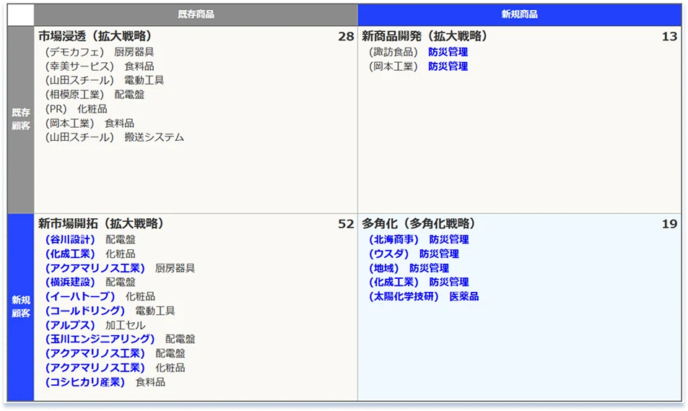Open the (コールドリング) customer link
The width and height of the screenshot is (688, 411).
[x=84, y=311]
